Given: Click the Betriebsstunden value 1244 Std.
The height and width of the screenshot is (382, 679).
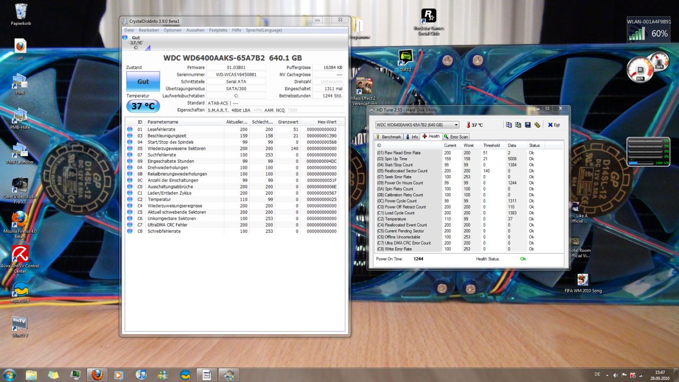Looking at the screenshot, I should [328, 96].
